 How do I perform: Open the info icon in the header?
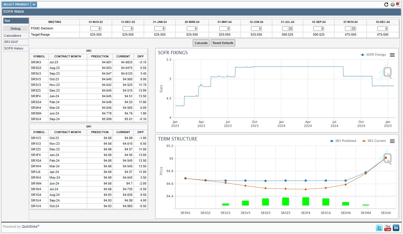[x=393, y=5]
